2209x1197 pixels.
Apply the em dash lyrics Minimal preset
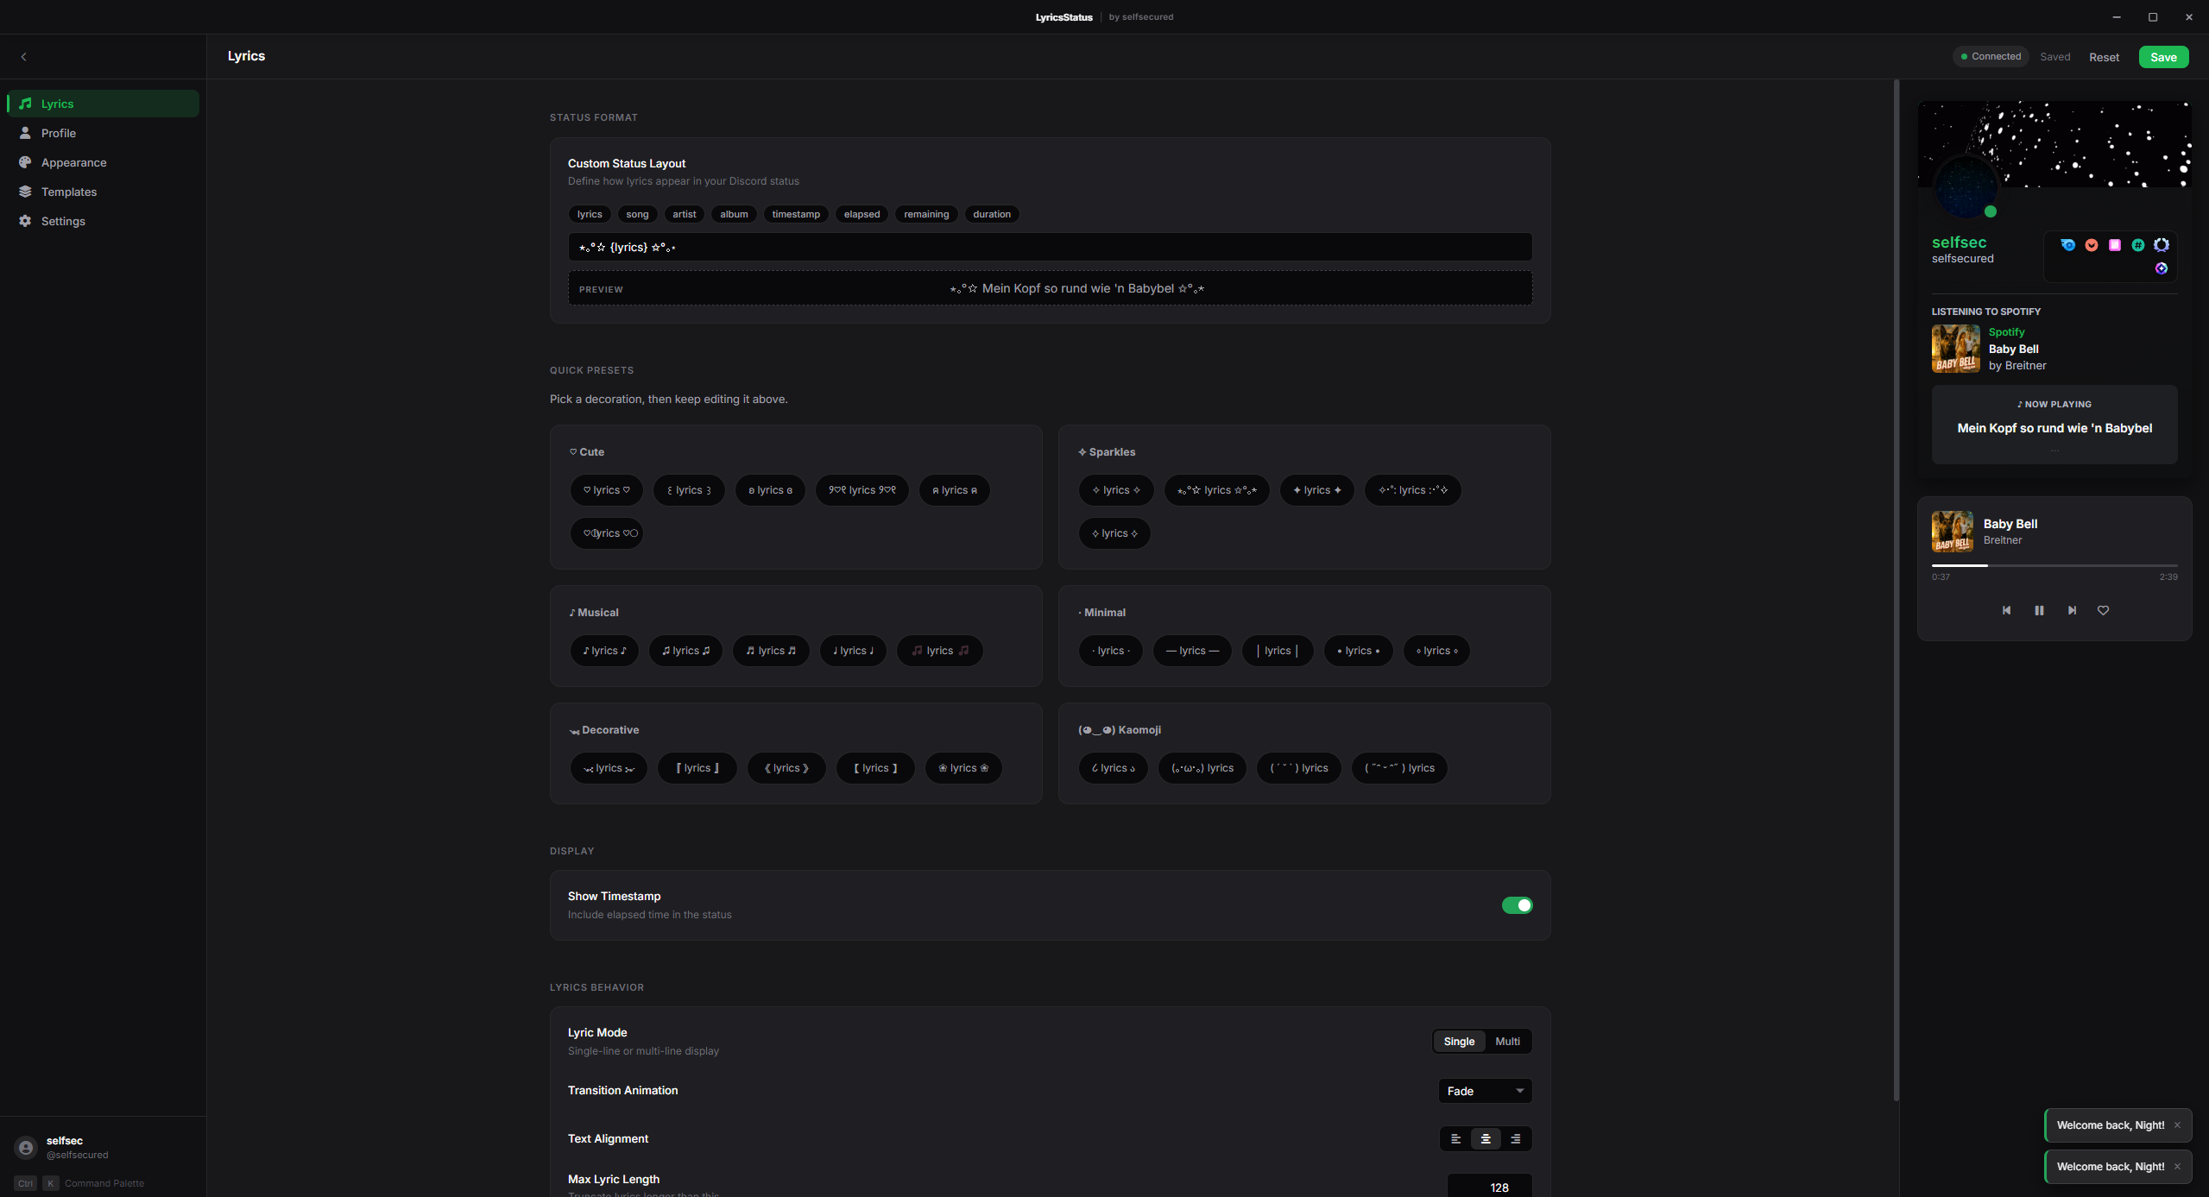pos(1192,651)
